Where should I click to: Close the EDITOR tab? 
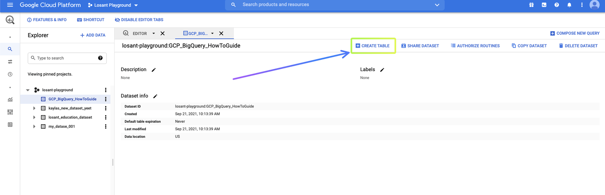[x=163, y=34]
